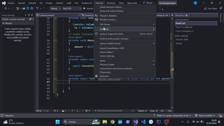Collapse the Obecné toolbox group
This screenshot has height=126, width=224.
(3, 23)
